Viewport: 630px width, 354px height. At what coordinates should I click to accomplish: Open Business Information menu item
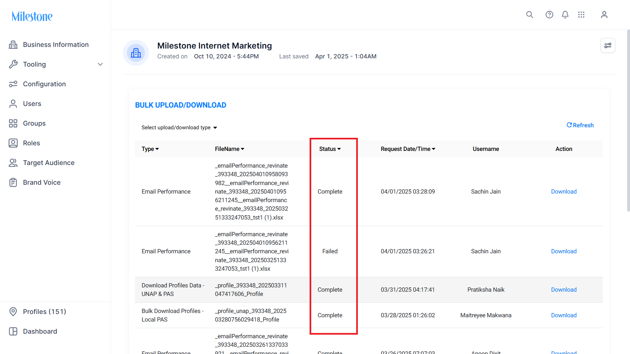click(x=55, y=45)
